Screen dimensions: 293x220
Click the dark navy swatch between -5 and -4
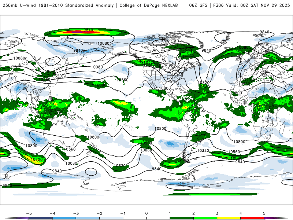point(41,218)
